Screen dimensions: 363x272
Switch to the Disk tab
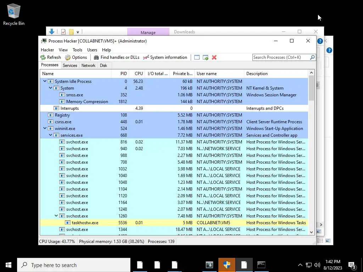(104, 66)
